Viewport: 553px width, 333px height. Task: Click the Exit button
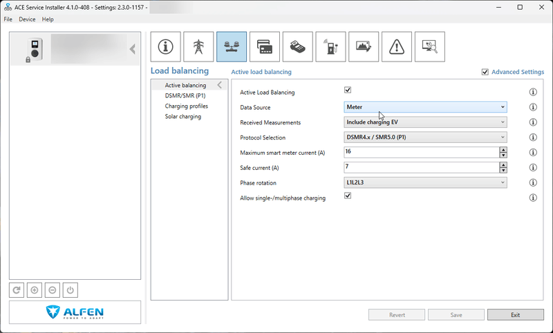point(515,314)
